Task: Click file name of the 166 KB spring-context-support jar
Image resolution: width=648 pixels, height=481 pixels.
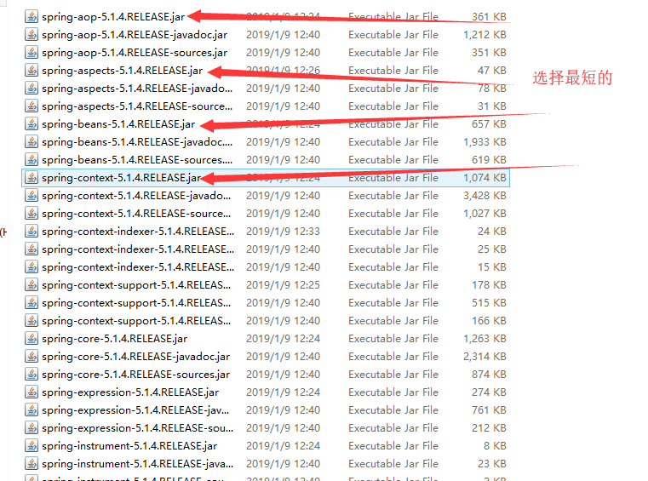Action: (x=136, y=321)
